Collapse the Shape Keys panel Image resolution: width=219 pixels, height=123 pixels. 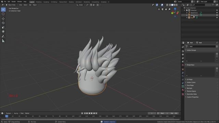[190, 65]
